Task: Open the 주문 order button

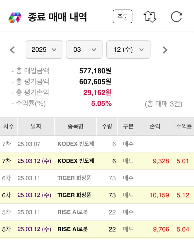Action: pos(122,17)
